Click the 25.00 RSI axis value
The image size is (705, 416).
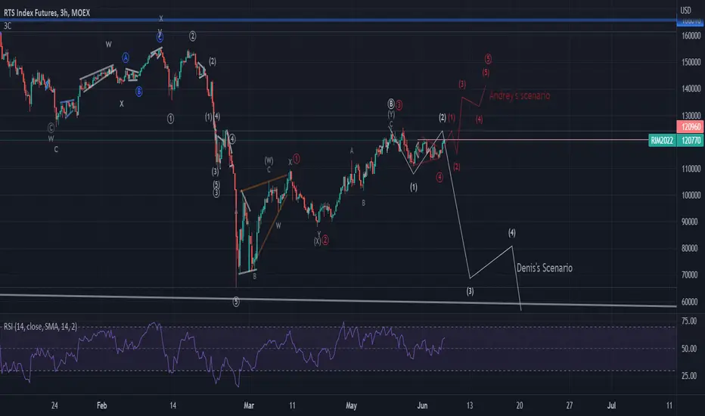click(689, 376)
